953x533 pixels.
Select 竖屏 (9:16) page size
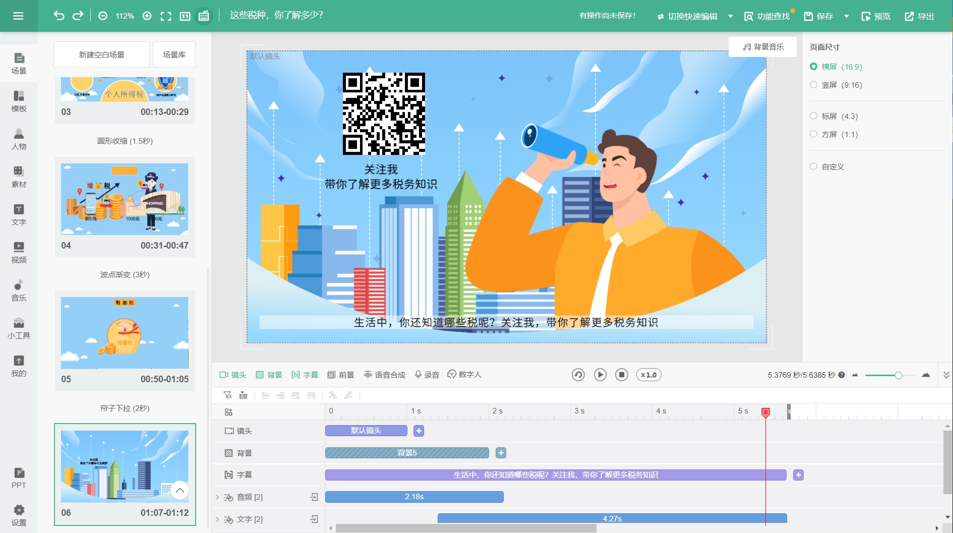tap(836, 85)
